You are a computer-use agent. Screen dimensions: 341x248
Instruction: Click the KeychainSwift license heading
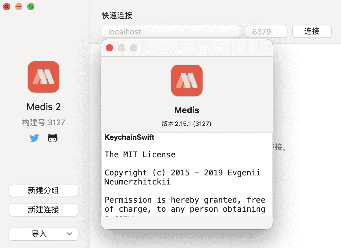pos(129,137)
